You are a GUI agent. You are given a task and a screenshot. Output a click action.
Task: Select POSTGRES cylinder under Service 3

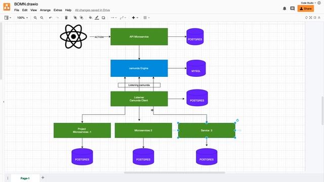(207, 157)
